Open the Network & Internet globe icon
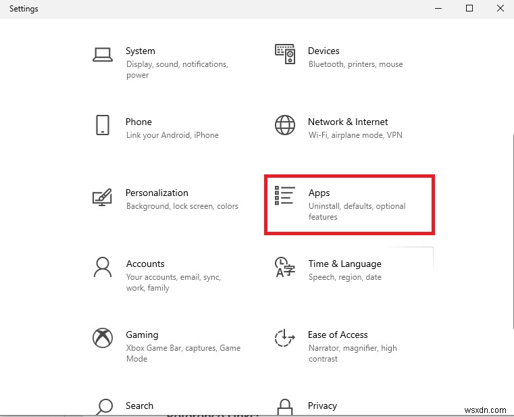Viewport: 514px width, 417px height. click(x=285, y=125)
